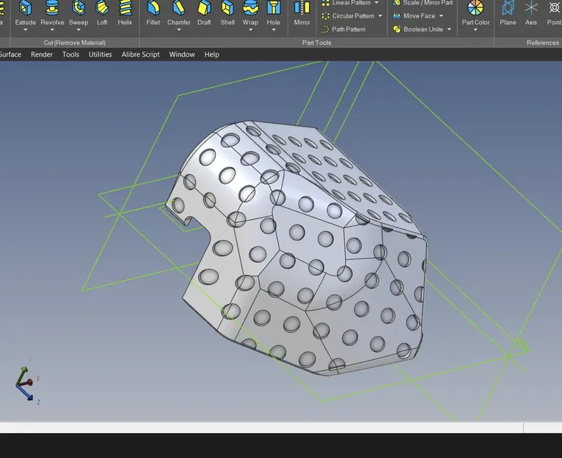
Task: Click the Path Pattern button
Action: coord(343,29)
